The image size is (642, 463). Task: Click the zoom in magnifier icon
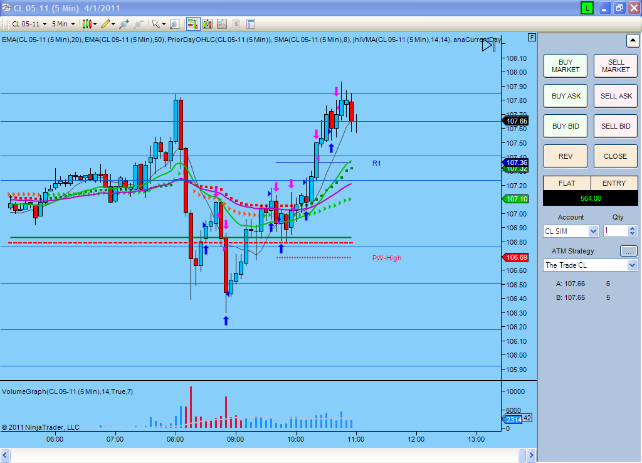point(124,24)
